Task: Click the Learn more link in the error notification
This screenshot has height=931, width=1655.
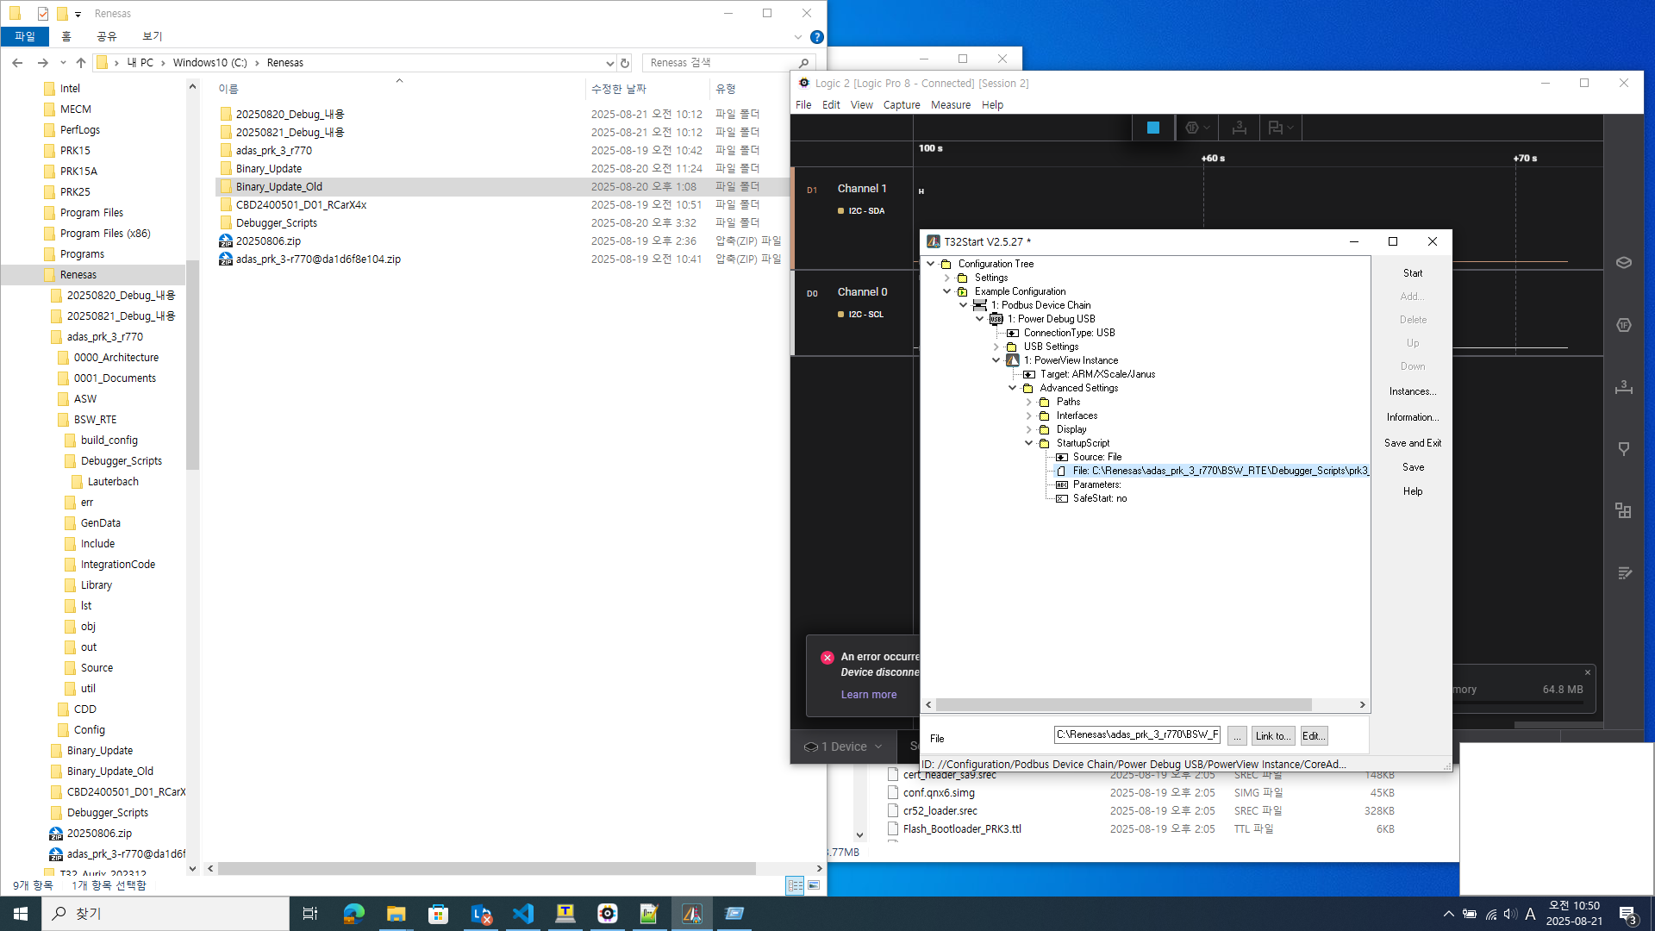Action: (x=868, y=695)
